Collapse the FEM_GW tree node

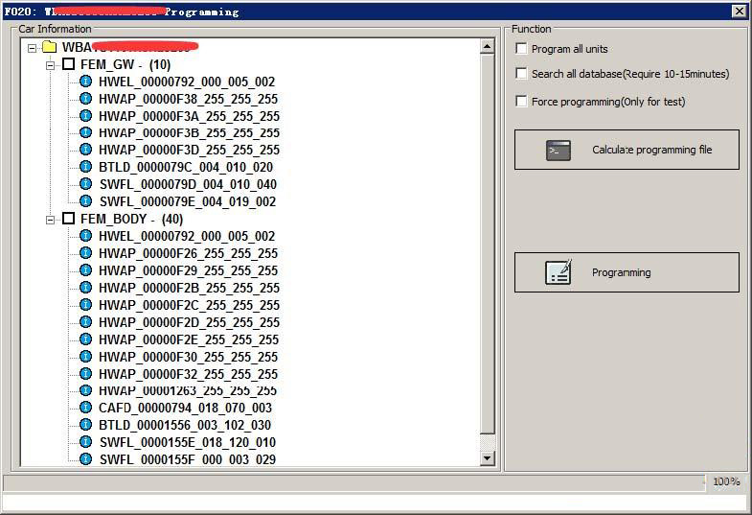point(51,64)
